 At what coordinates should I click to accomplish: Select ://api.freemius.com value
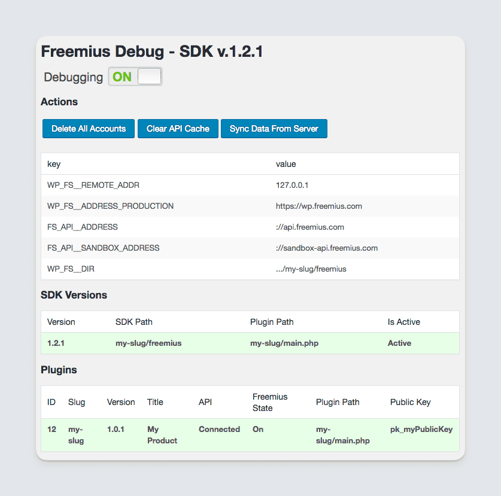(310, 227)
